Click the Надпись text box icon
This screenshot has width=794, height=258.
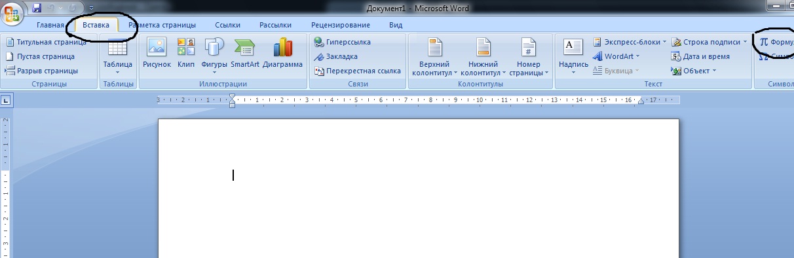coord(573,47)
